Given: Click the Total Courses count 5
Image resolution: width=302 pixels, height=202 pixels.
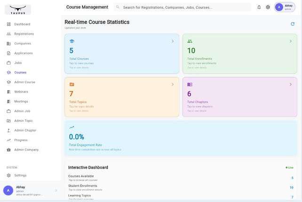Looking at the screenshot, I should point(71,51).
